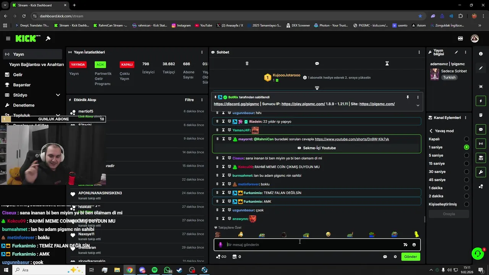This screenshot has height=275, width=489.
Task: Open the Yayın sidebar item
Action: pos(32,54)
